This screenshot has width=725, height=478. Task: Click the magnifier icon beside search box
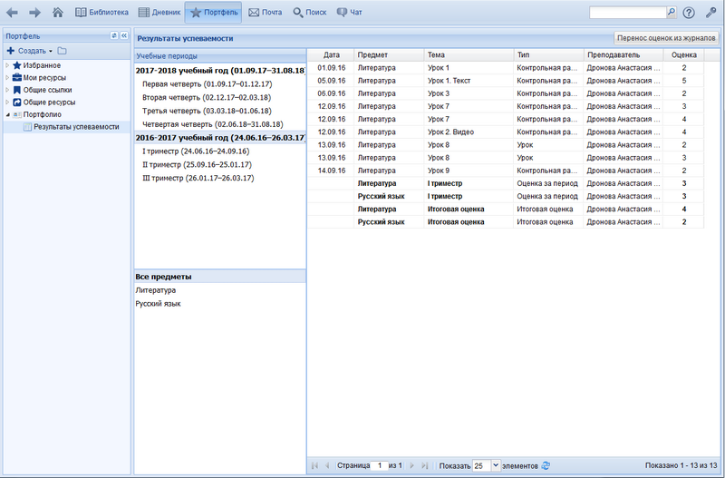pyautogui.click(x=672, y=13)
